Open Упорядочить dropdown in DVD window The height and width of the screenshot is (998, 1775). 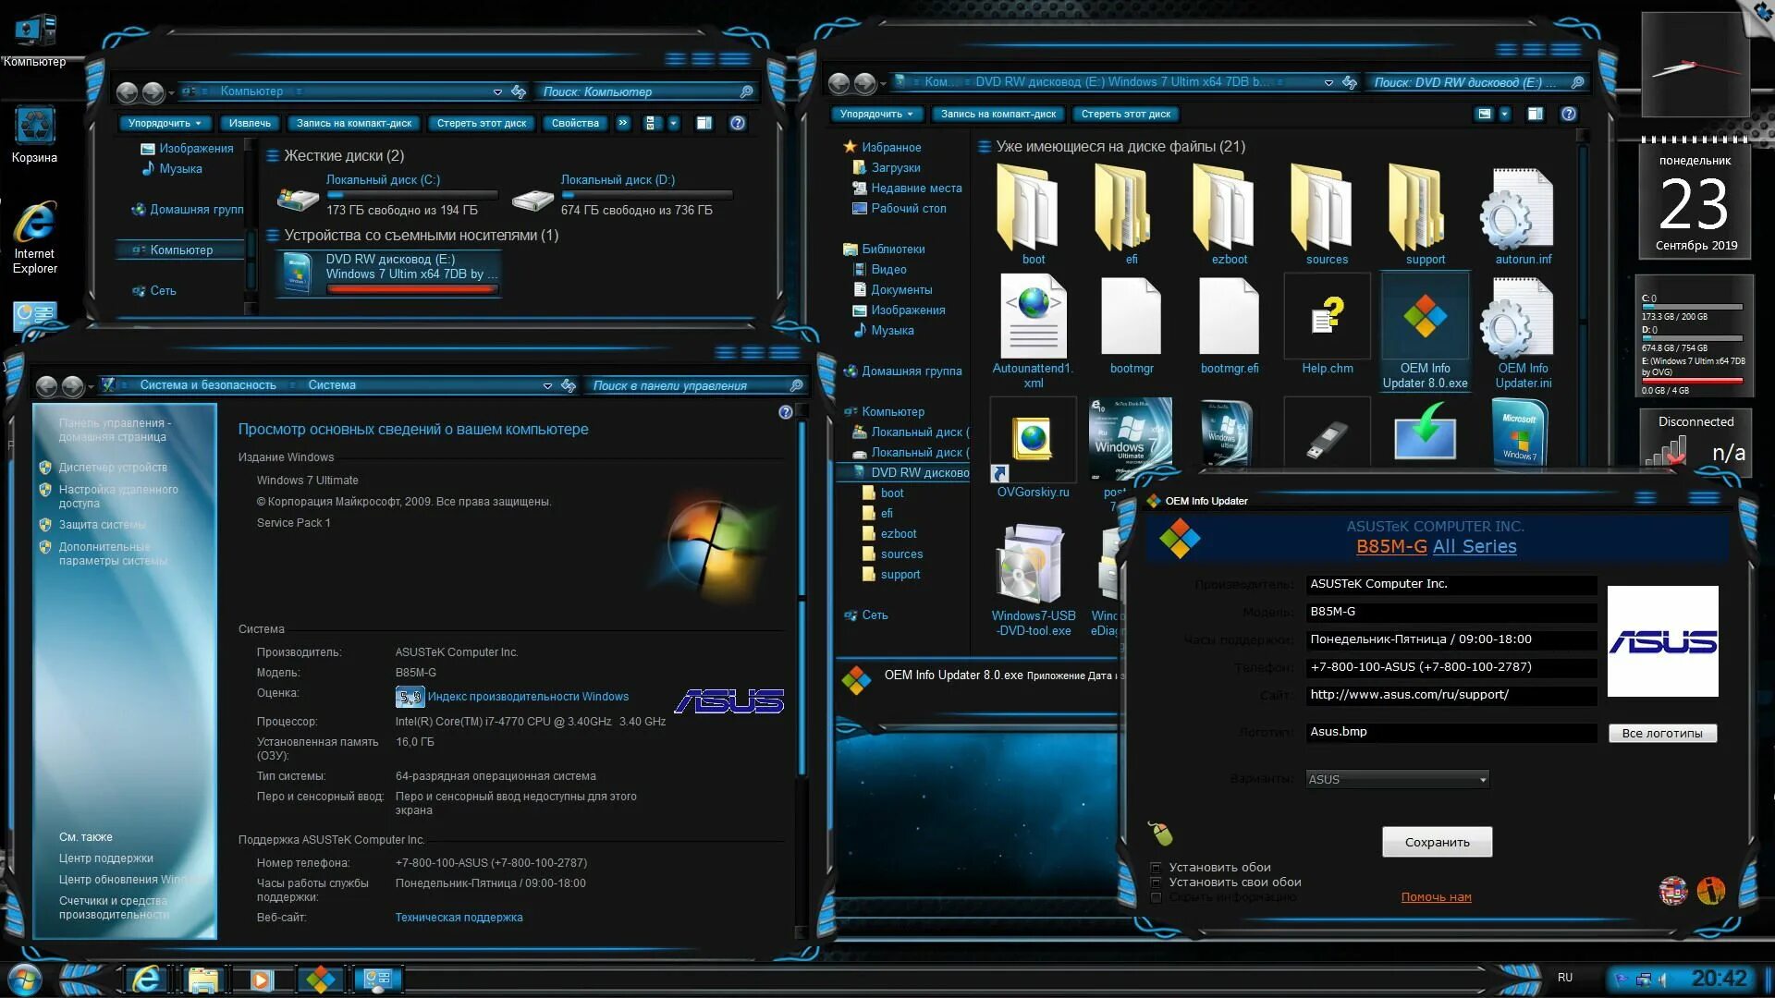pyautogui.click(x=876, y=114)
